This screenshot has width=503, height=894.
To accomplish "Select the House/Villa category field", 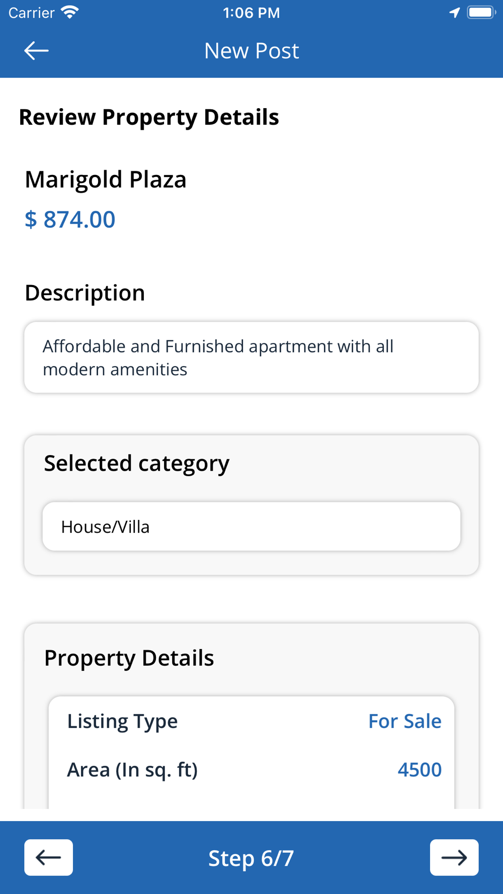I will 251,526.
